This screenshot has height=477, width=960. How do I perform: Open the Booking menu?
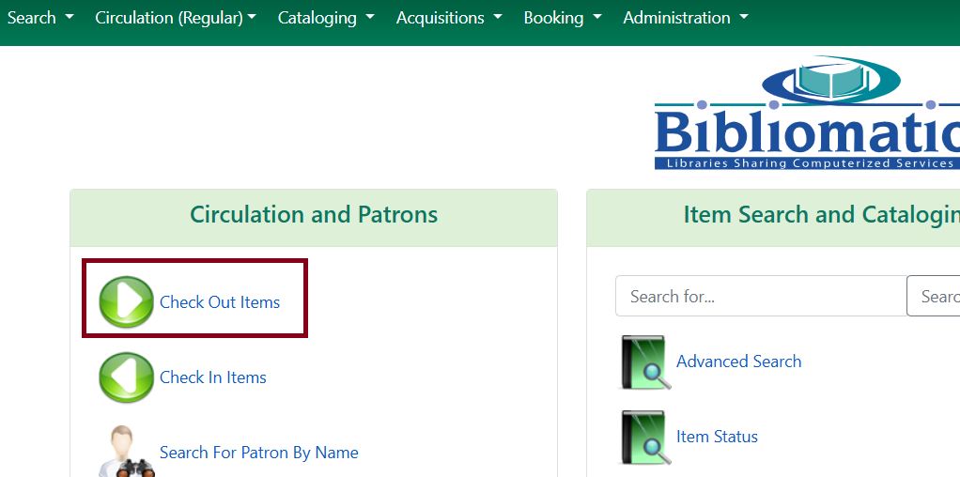(x=563, y=18)
